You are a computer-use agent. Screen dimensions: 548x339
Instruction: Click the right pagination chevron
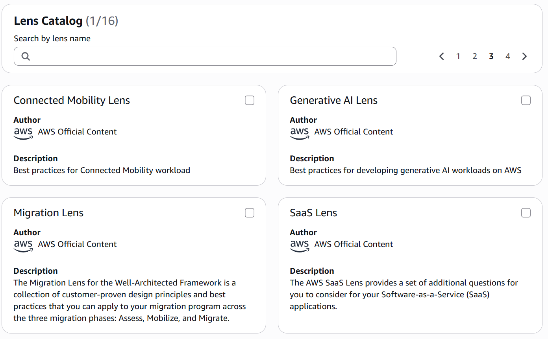point(524,56)
